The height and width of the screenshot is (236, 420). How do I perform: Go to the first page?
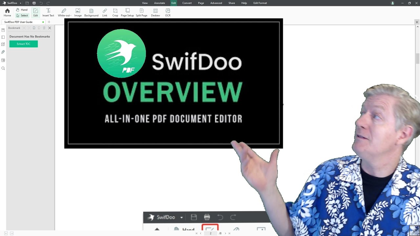[x=197, y=233]
